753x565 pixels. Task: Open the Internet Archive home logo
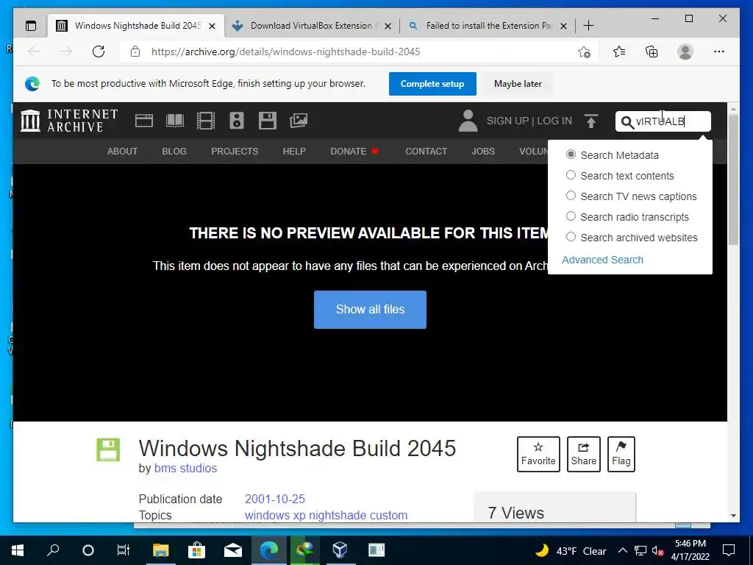(x=70, y=120)
